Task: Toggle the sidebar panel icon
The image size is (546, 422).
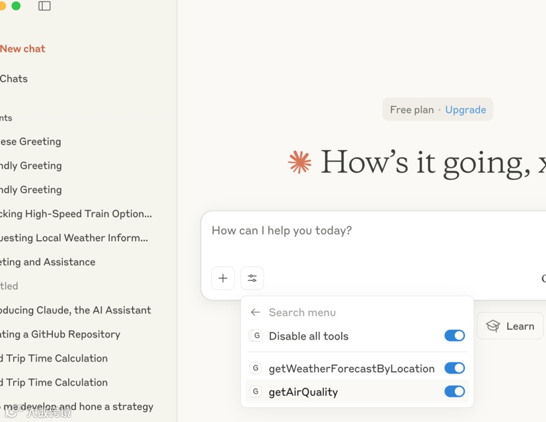Action: [44, 6]
